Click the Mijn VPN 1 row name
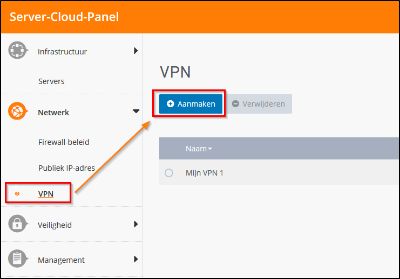 (204, 173)
